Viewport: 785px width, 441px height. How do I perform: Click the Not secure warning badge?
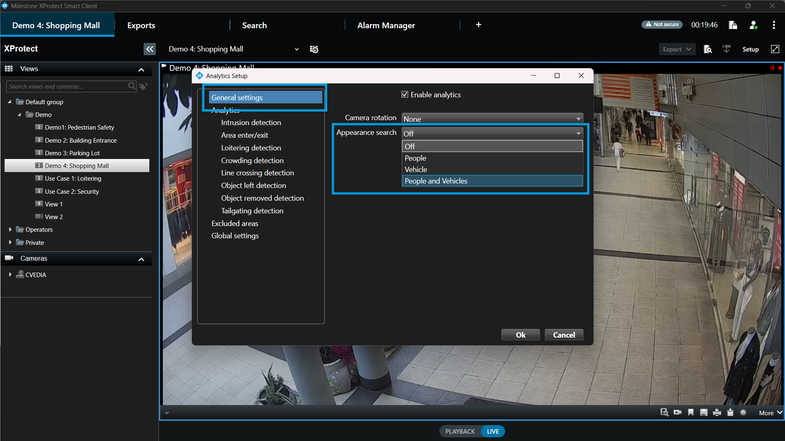pos(662,25)
